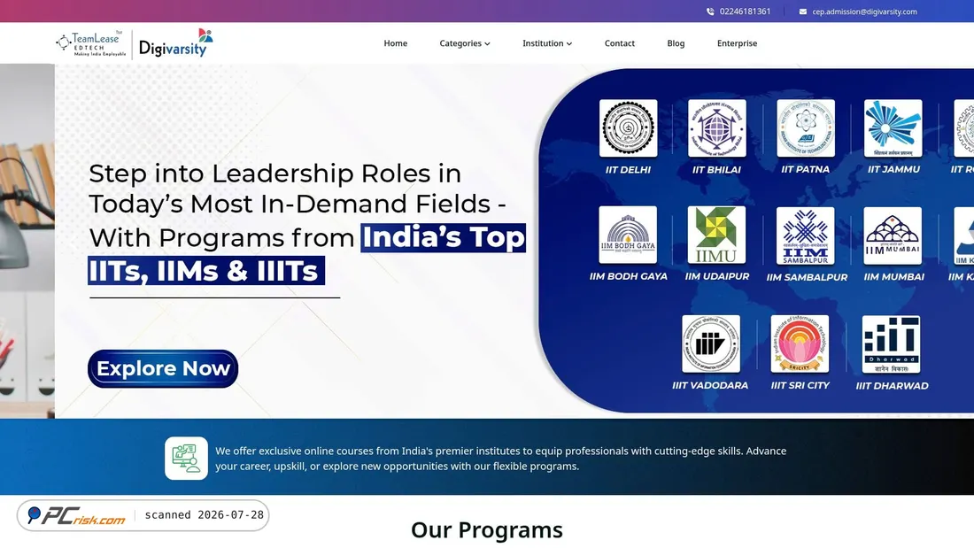This screenshot has width=974, height=548.
Task: Call the phone number 02246181361
Action: pos(745,12)
